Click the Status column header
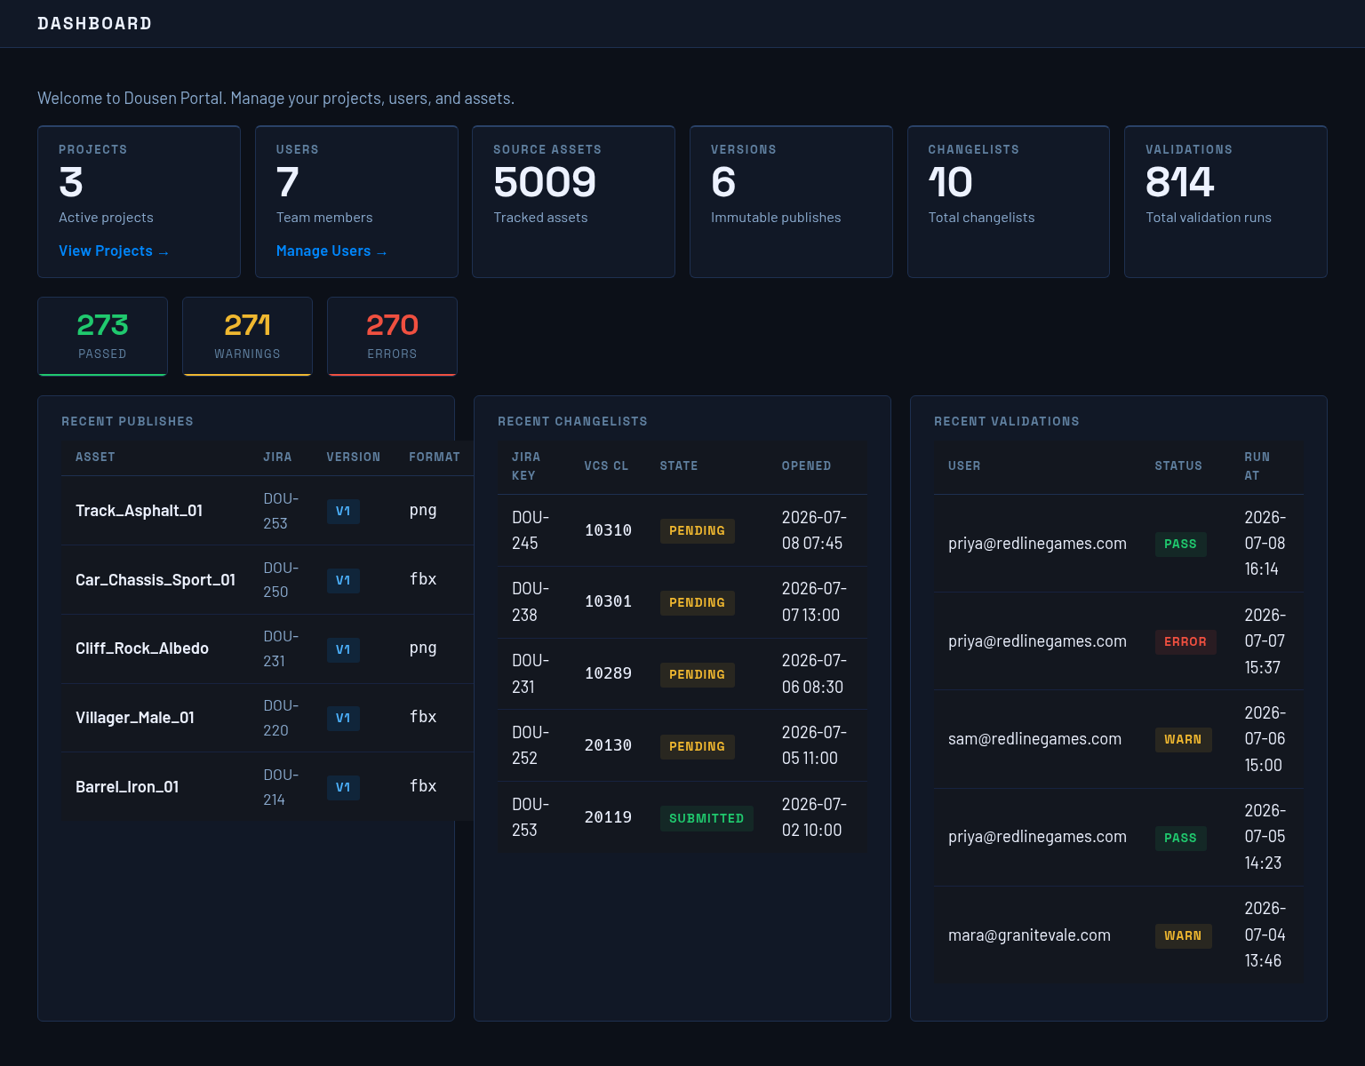The image size is (1365, 1066). pos(1178,466)
